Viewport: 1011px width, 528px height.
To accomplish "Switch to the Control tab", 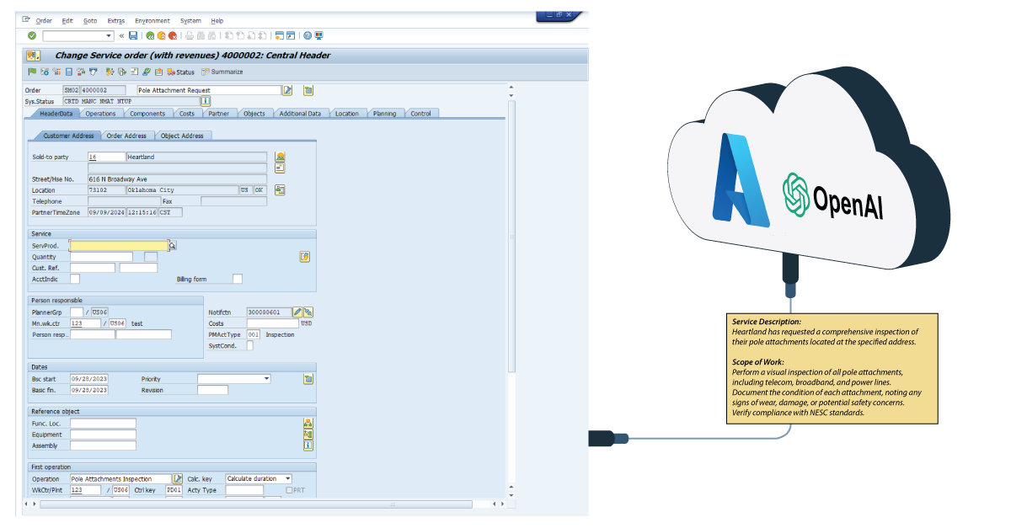I will point(420,113).
